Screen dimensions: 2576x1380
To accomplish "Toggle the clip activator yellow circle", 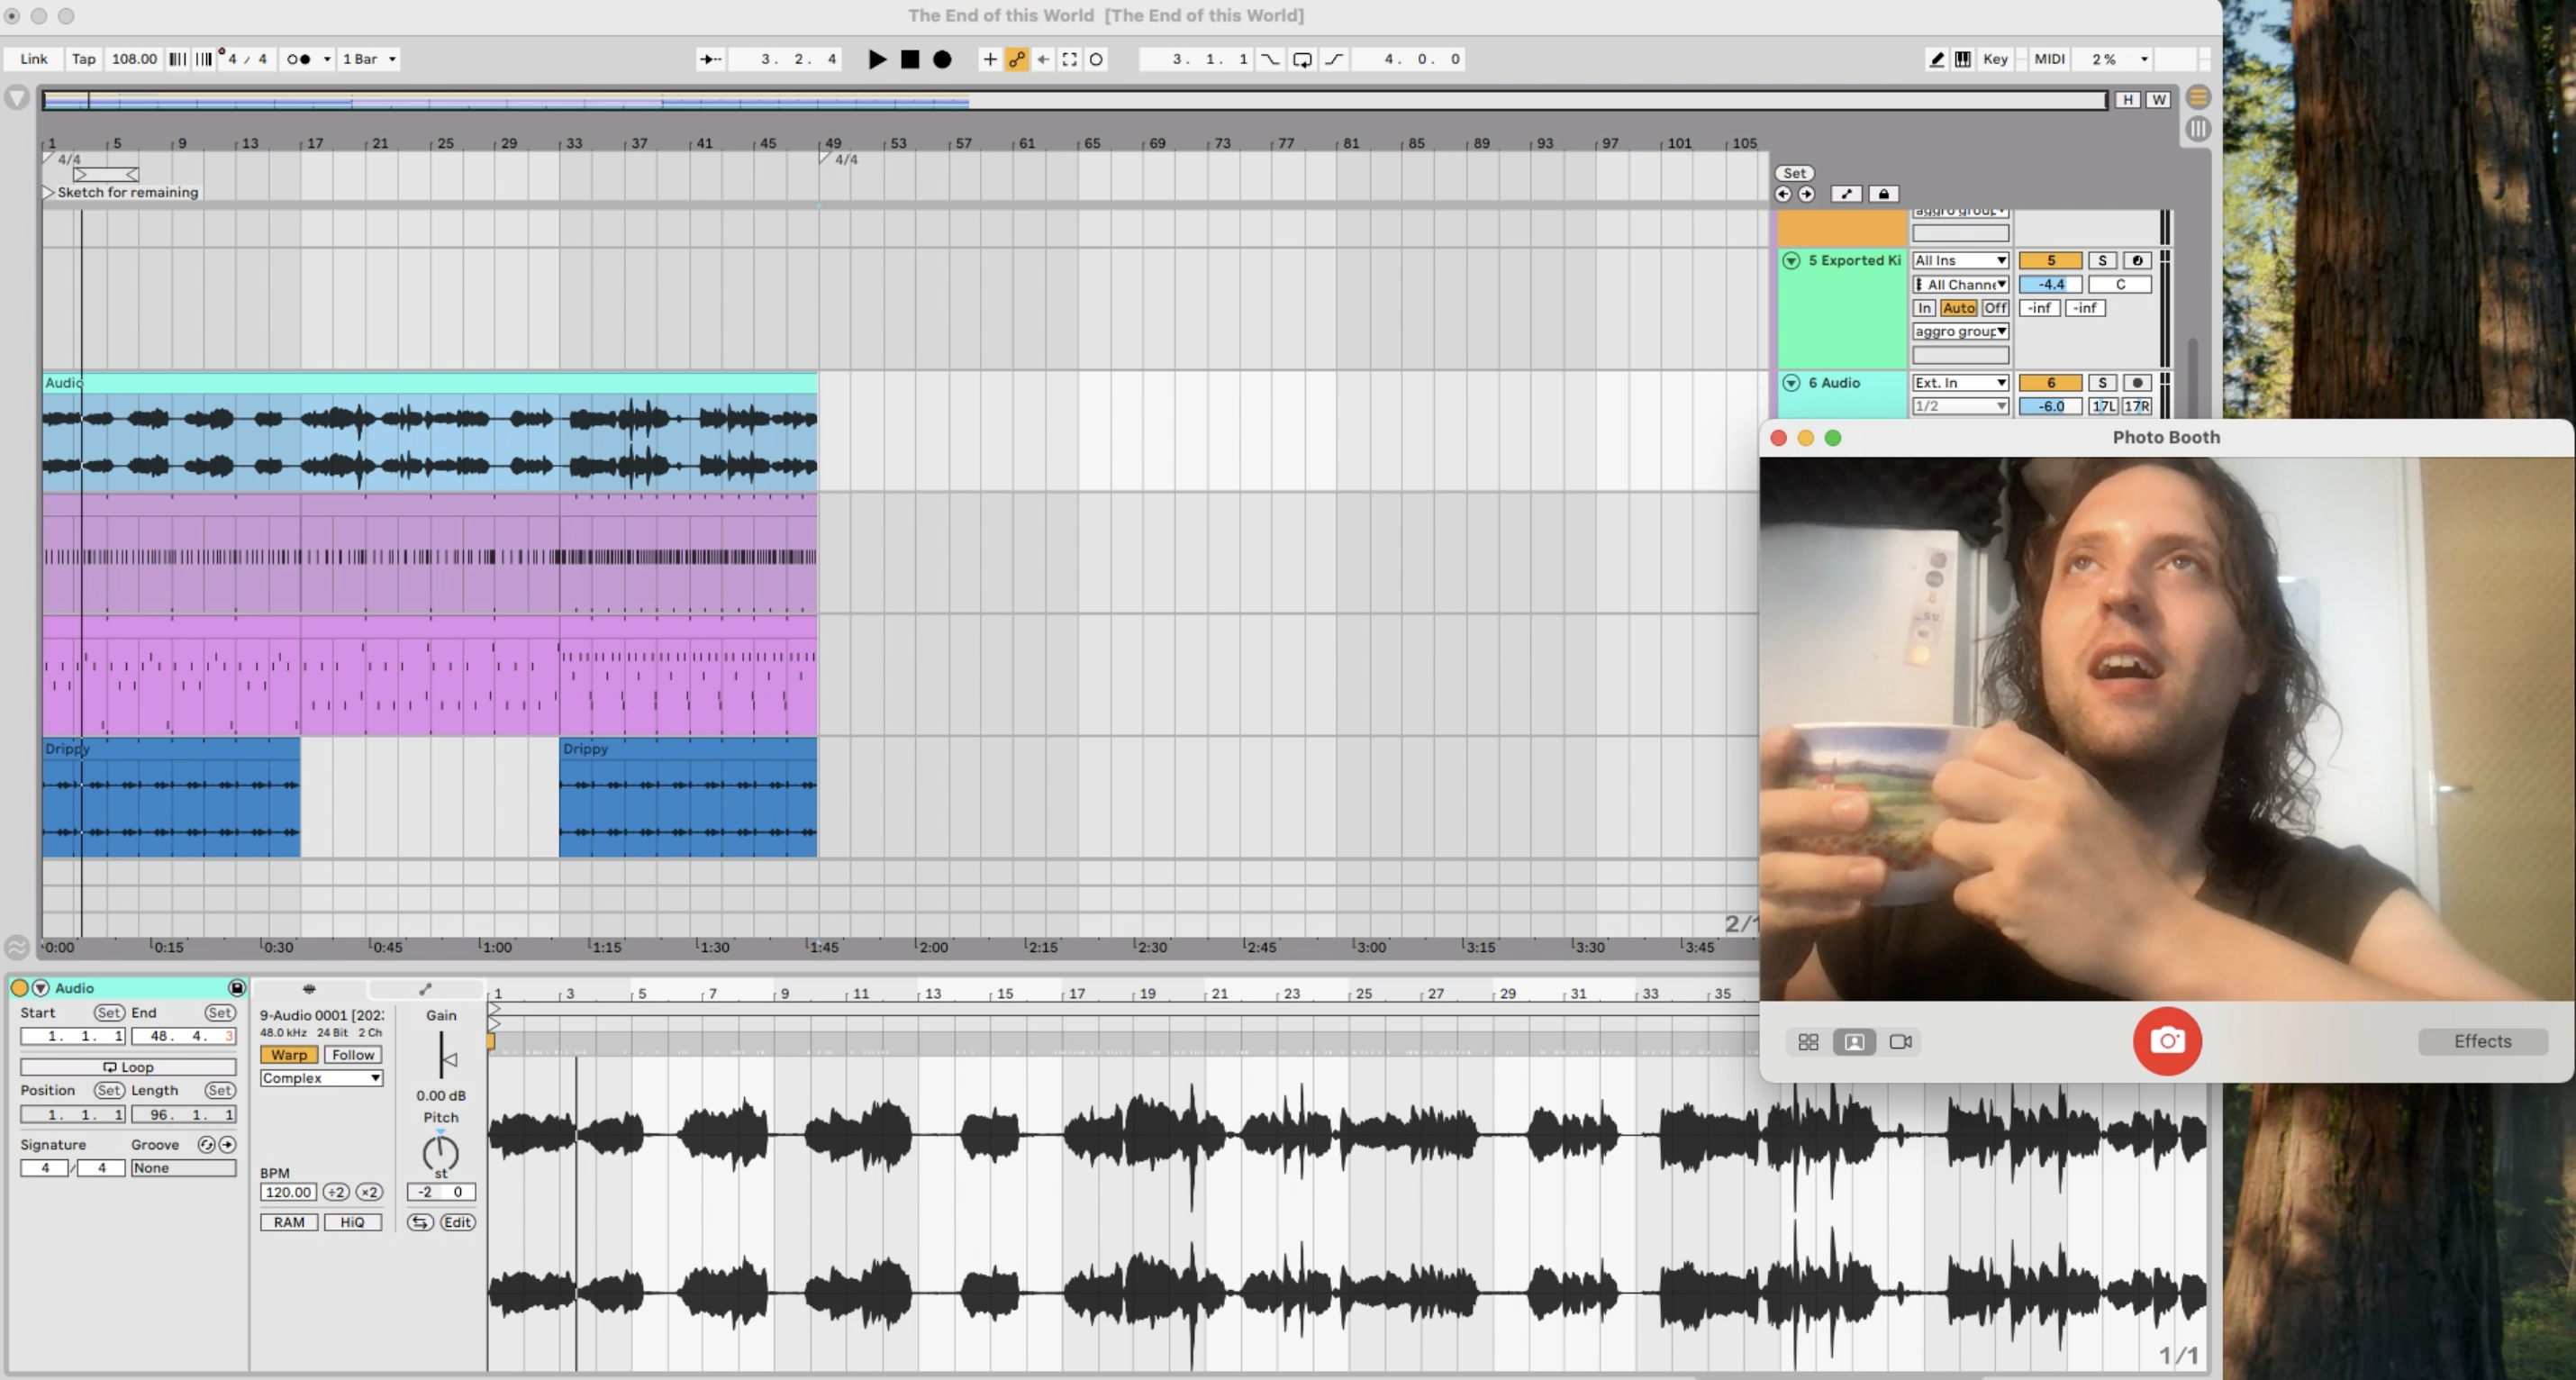I will click(18, 988).
